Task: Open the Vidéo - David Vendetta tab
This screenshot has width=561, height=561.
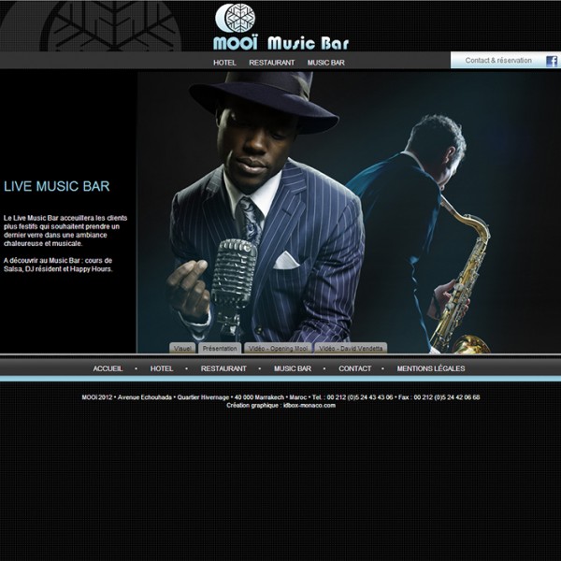Action: click(351, 348)
